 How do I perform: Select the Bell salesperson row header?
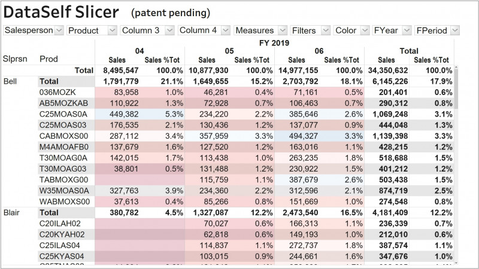click(x=10, y=81)
